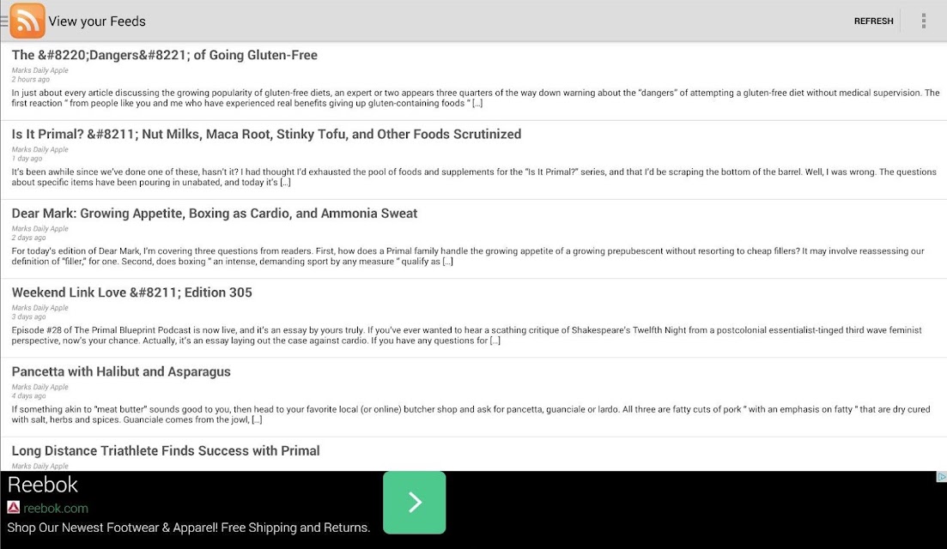Select the Shakespeare's Twelfth Night excerpt text
The image size is (947, 549).
pyautogui.click(x=466, y=335)
